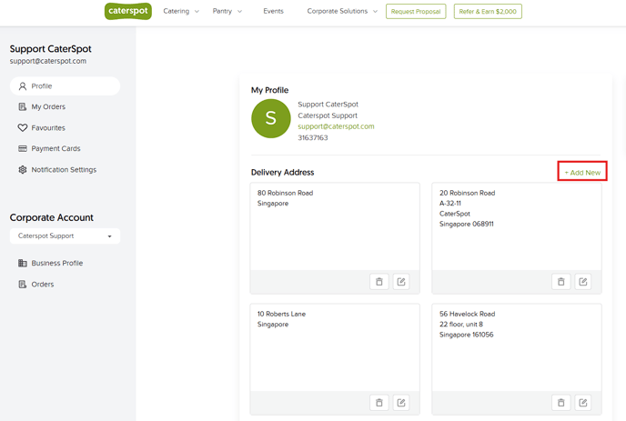
Task: Add a new delivery address
Action: [x=582, y=173]
